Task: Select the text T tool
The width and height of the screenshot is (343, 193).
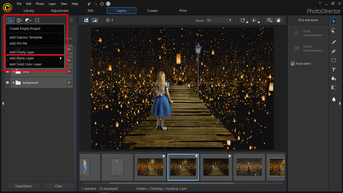Action: click(x=334, y=69)
